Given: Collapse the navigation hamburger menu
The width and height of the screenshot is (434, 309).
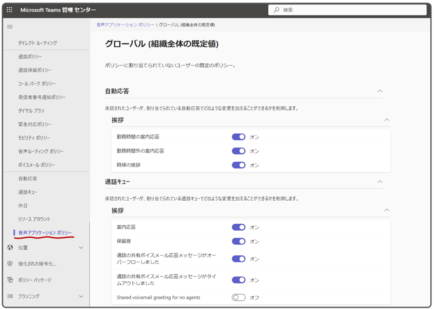Looking at the screenshot, I should tap(10, 27).
